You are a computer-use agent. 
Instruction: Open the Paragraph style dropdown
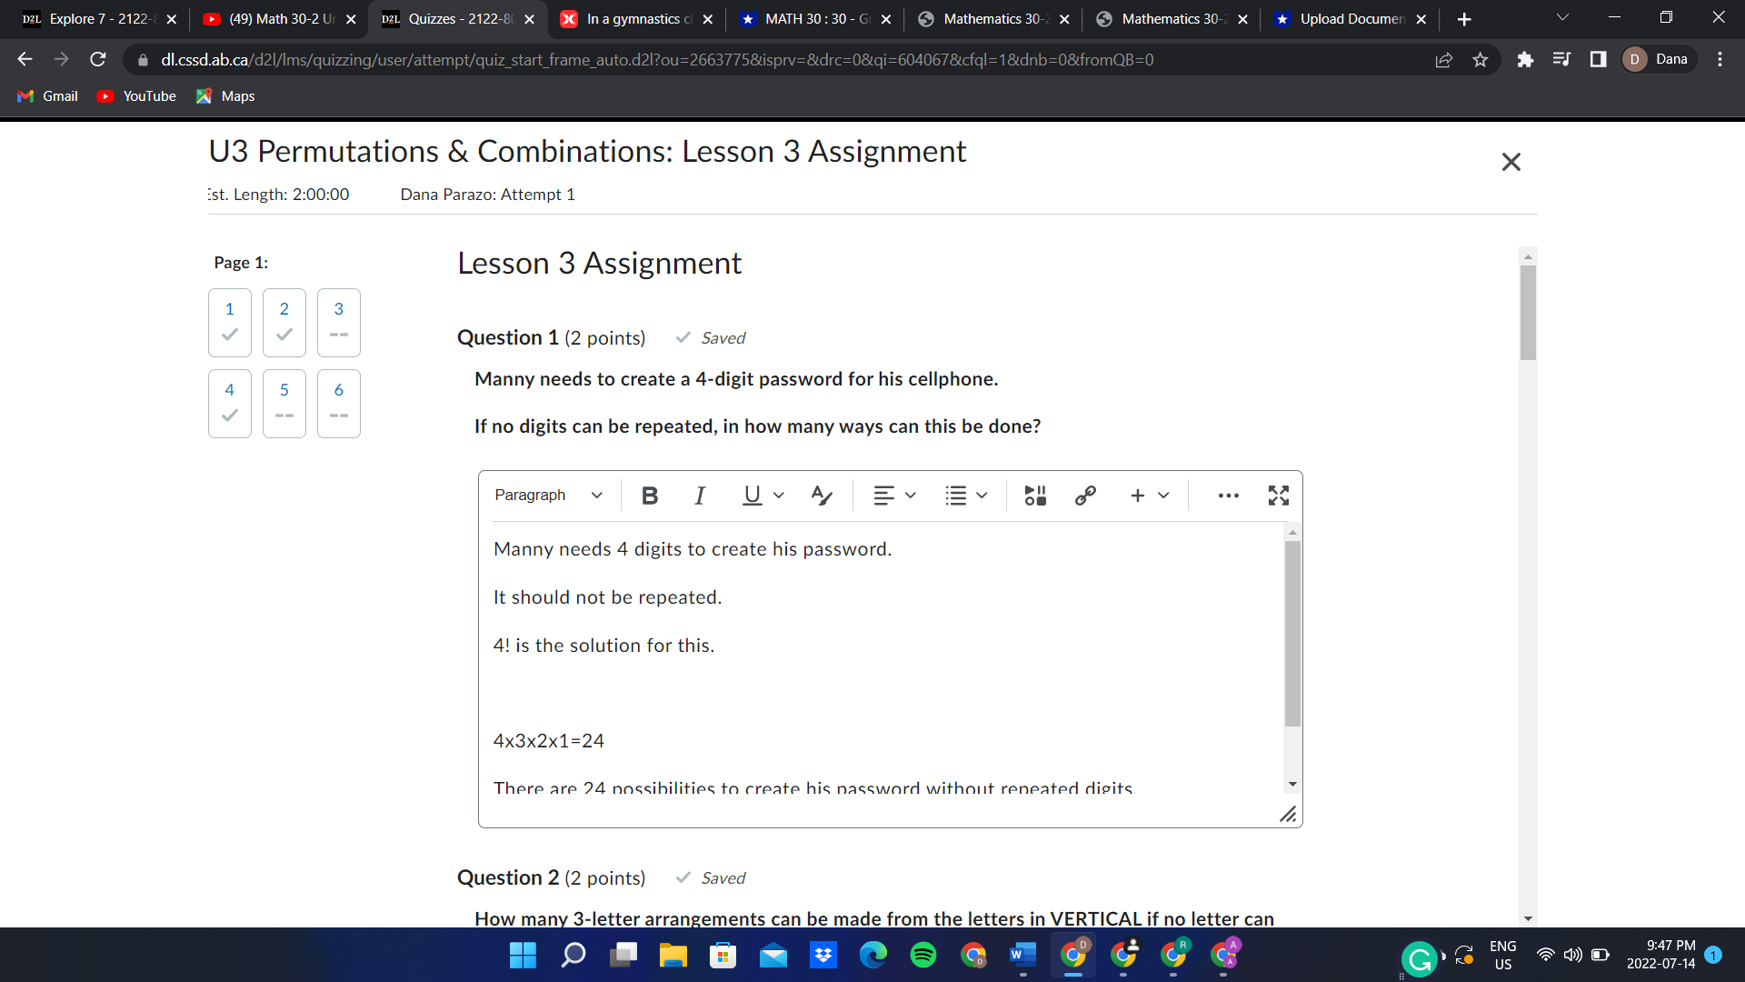548,496
